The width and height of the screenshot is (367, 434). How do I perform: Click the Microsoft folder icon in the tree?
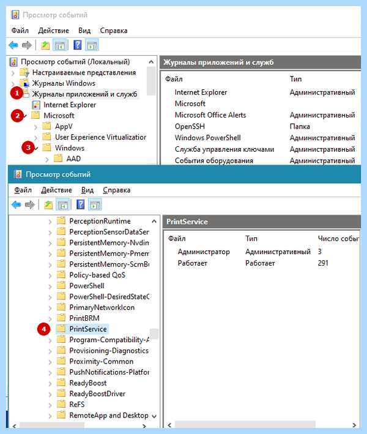[x=35, y=115]
